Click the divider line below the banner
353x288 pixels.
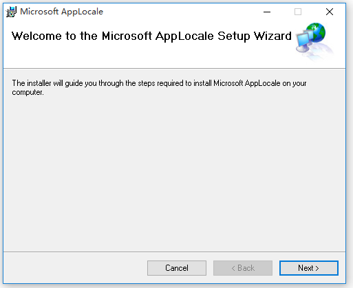(x=174, y=68)
